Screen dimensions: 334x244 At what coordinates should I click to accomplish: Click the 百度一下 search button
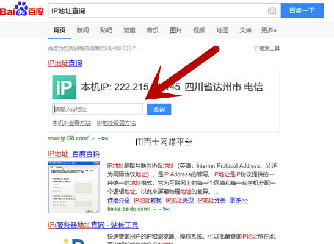click(x=302, y=10)
